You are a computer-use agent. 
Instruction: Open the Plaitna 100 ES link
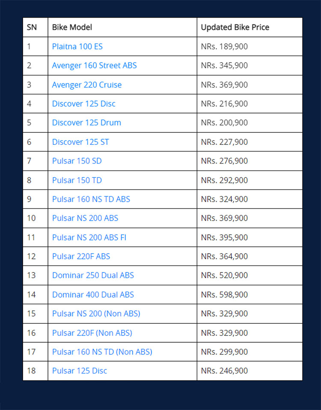coord(77,46)
